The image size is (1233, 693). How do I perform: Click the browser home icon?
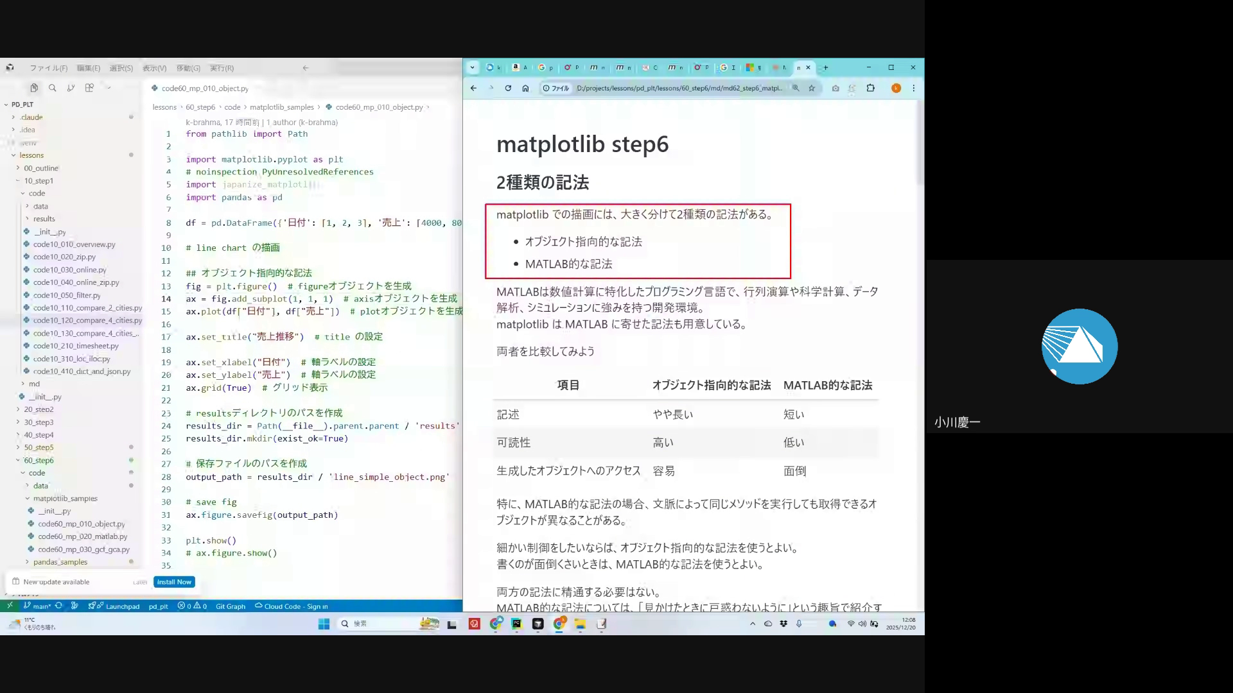point(525,88)
